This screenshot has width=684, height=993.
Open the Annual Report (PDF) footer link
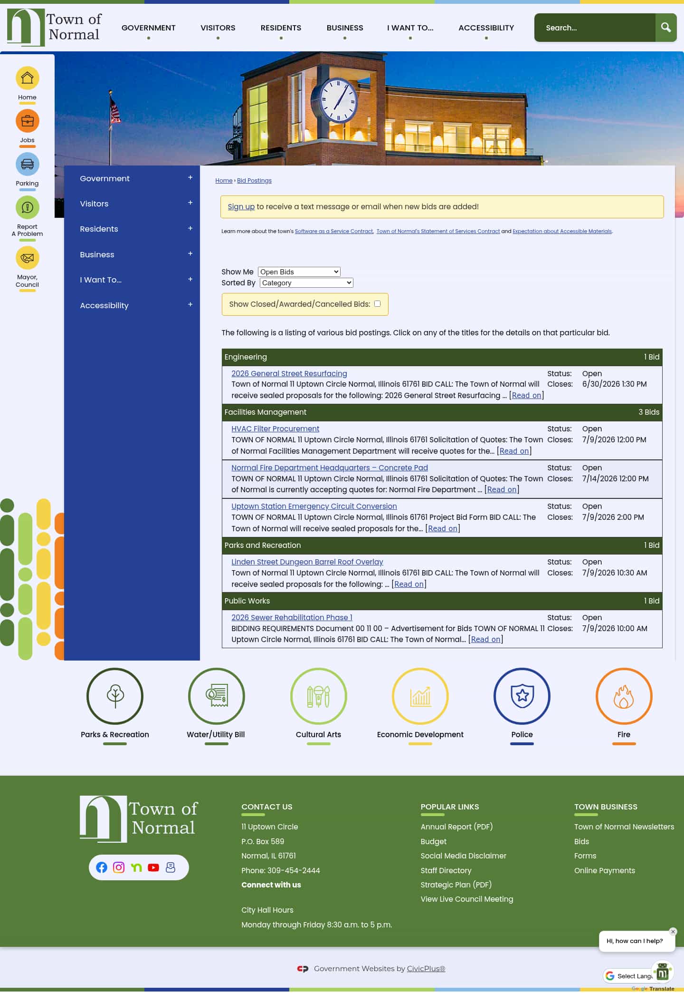[x=456, y=827]
